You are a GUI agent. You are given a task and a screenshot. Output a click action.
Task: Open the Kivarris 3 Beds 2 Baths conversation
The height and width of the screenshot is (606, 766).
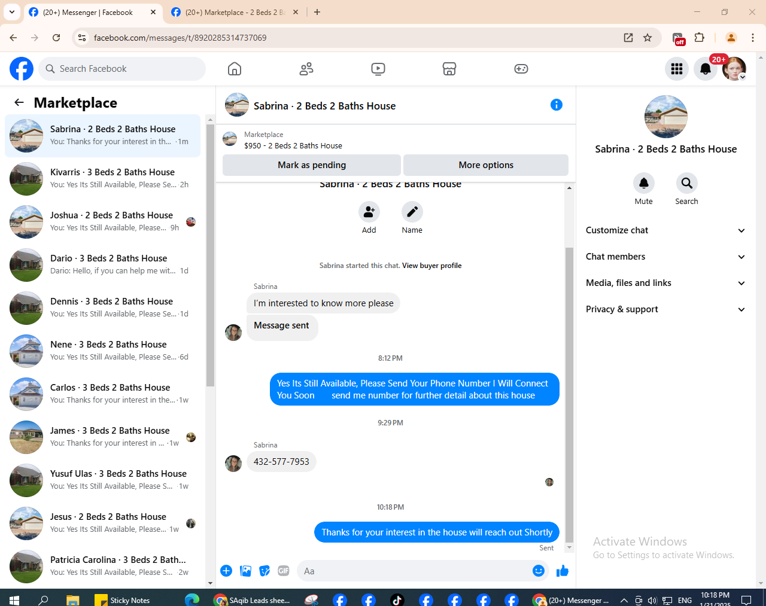tap(103, 179)
